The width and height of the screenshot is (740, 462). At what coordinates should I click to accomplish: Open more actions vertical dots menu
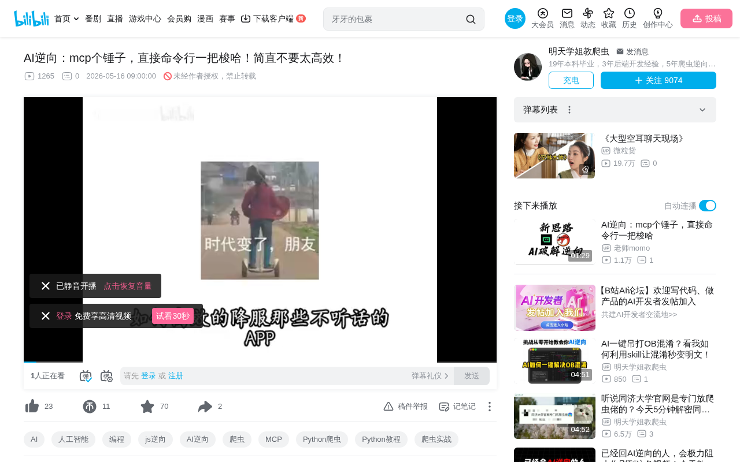point(490,407)
